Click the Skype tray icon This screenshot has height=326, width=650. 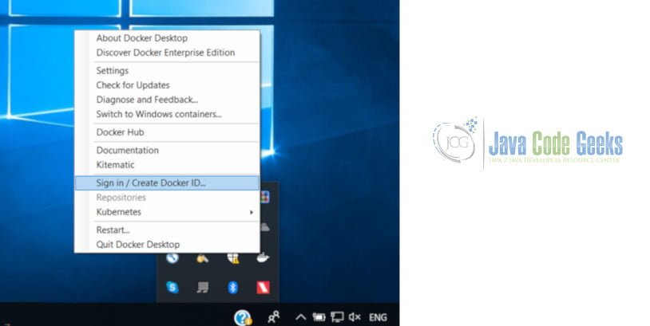(x=172, y=287)
